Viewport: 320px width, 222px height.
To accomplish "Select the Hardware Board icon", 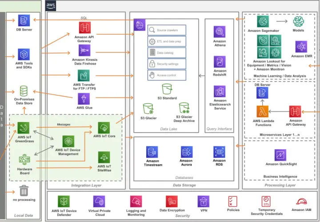I will [x=24, y=160].
